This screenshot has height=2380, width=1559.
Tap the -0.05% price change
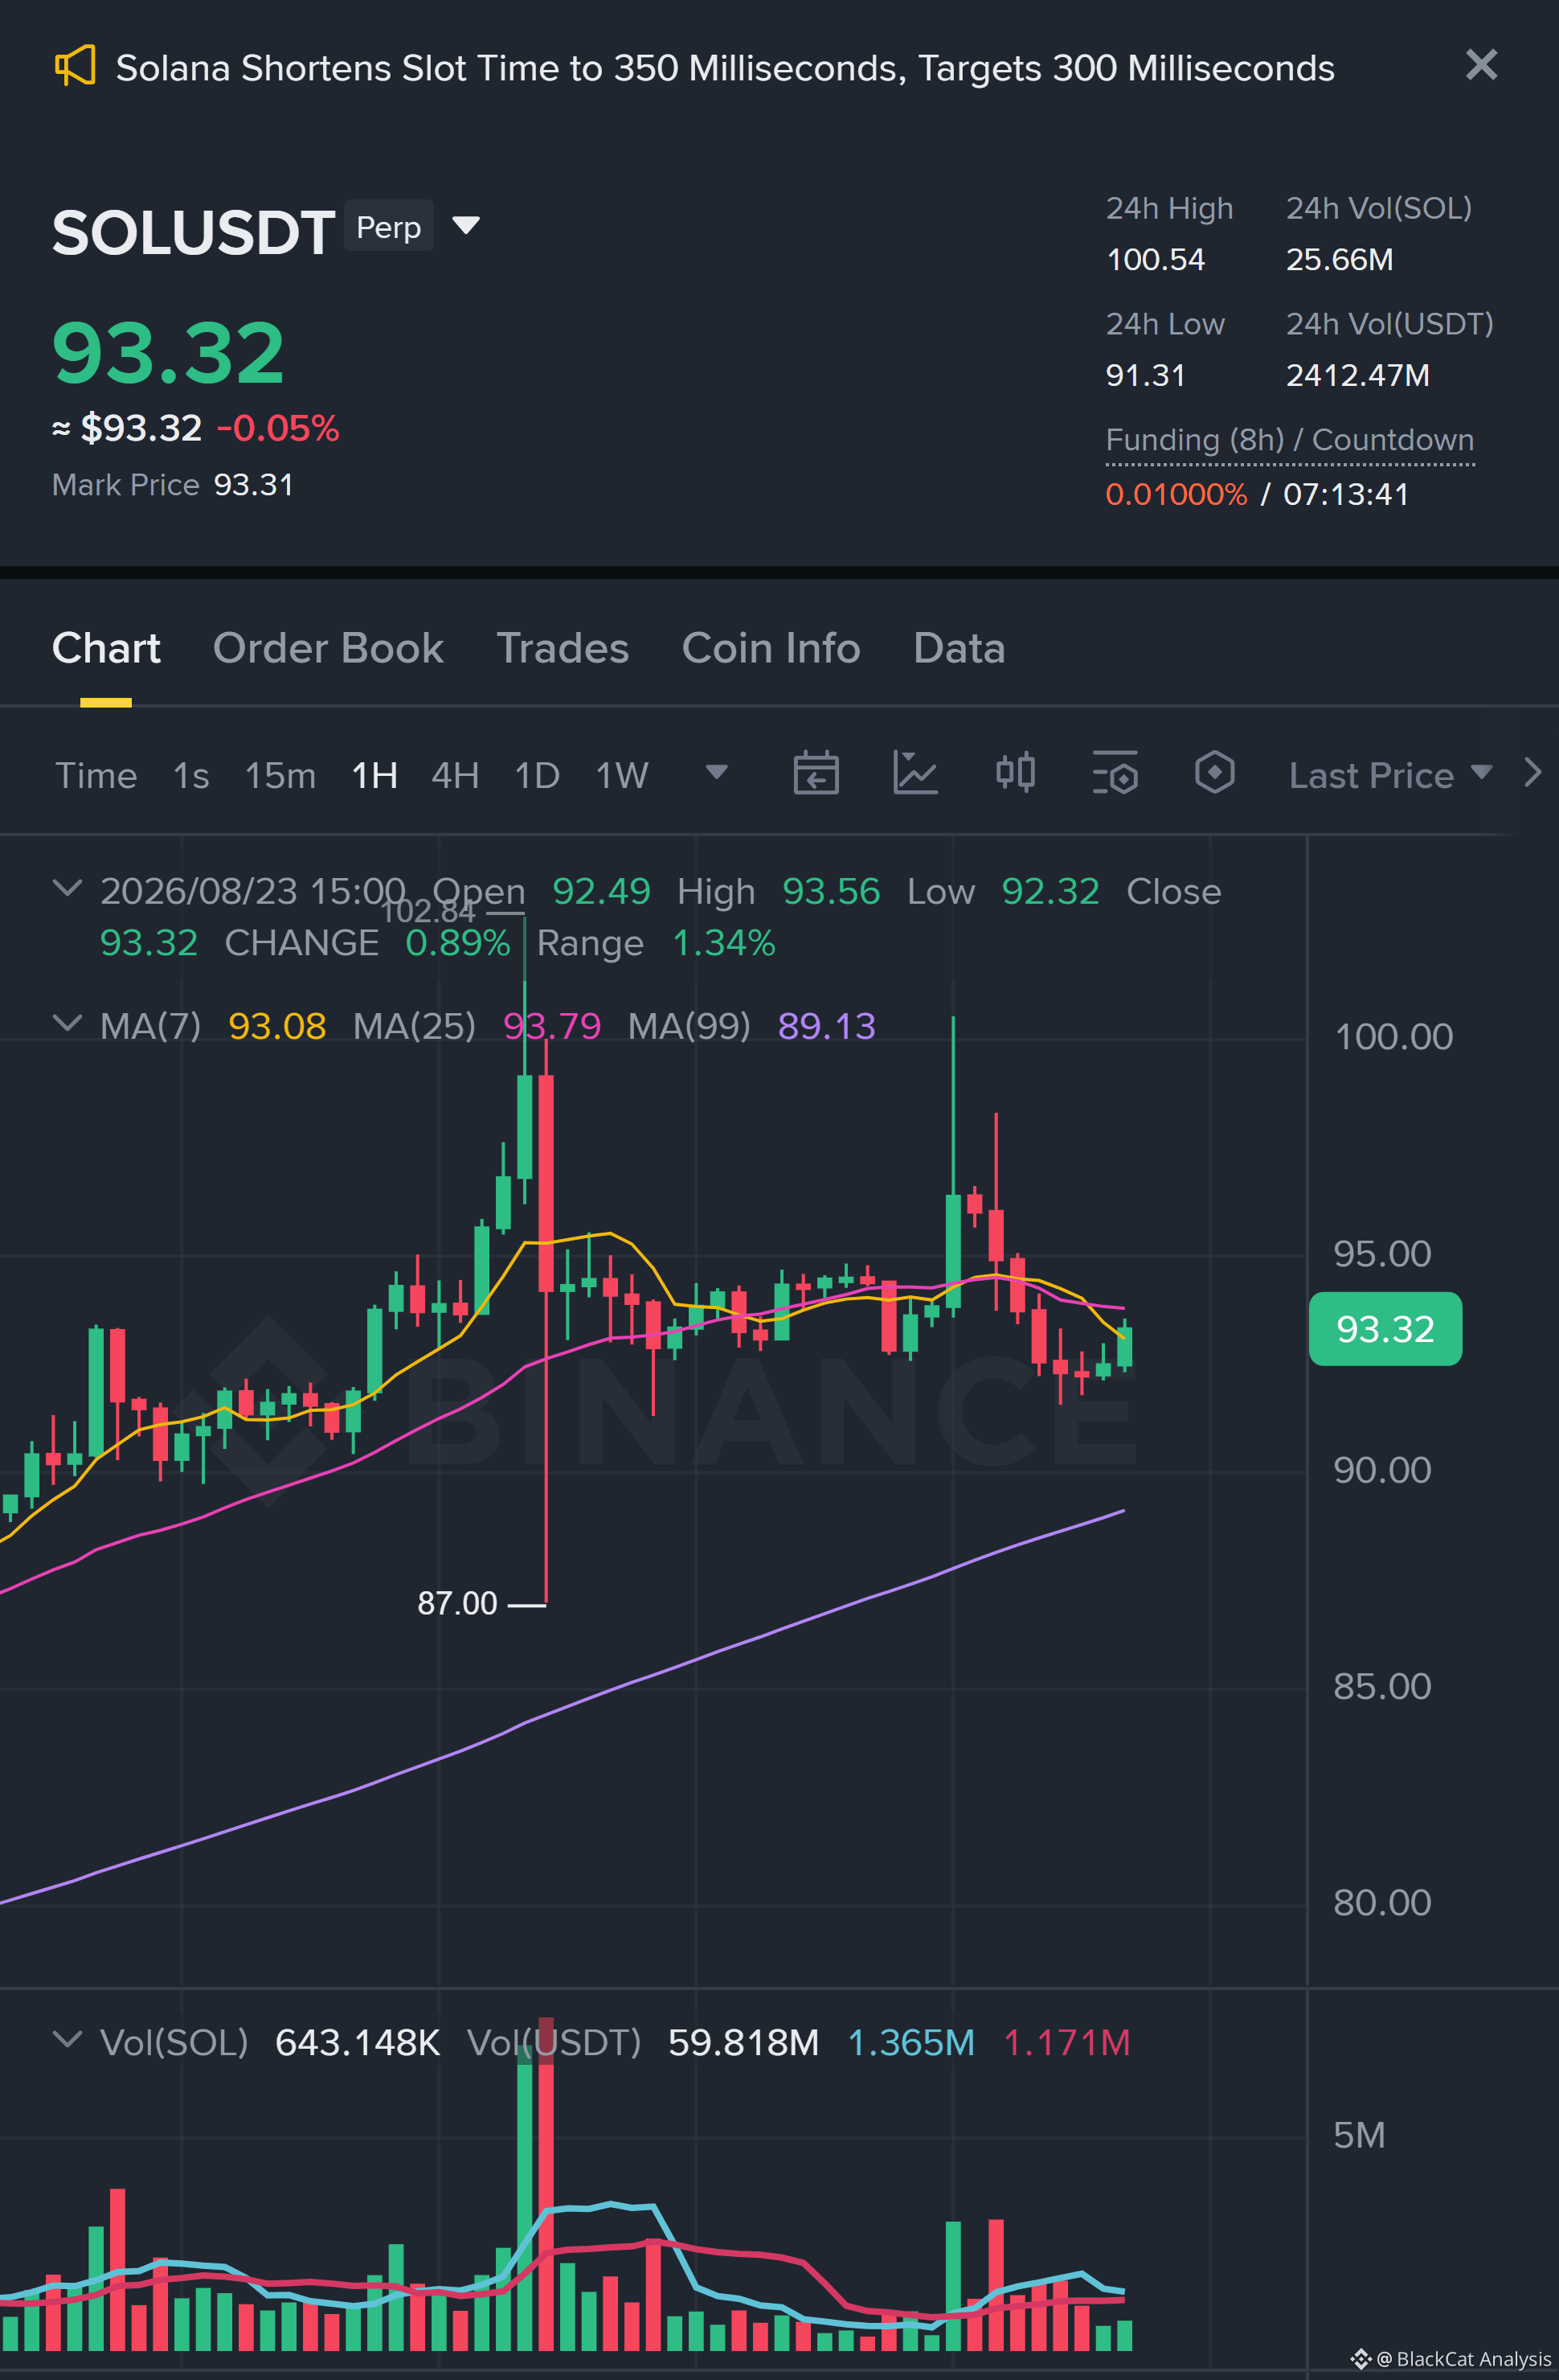pyautogui.click(x=278, y=428)
